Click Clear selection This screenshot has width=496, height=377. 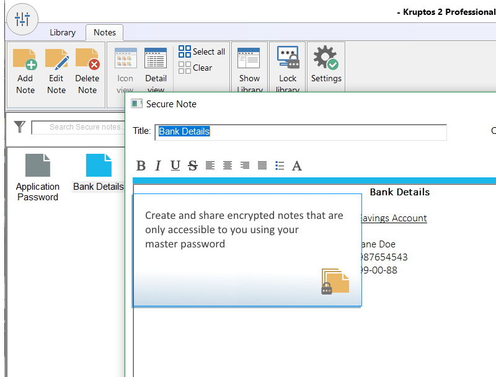[196, 68]
